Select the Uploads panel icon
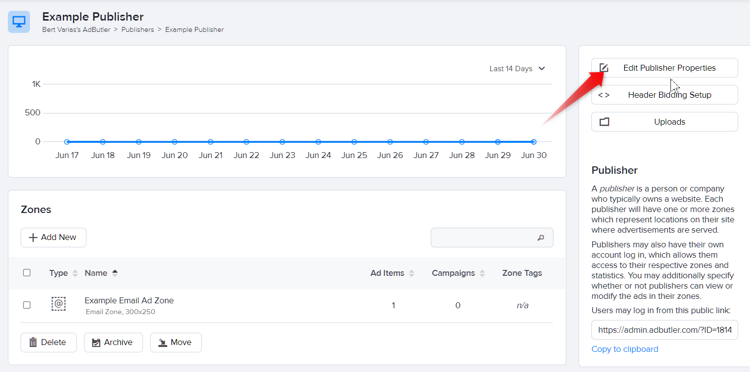750x372 pixels. [604, 121]
